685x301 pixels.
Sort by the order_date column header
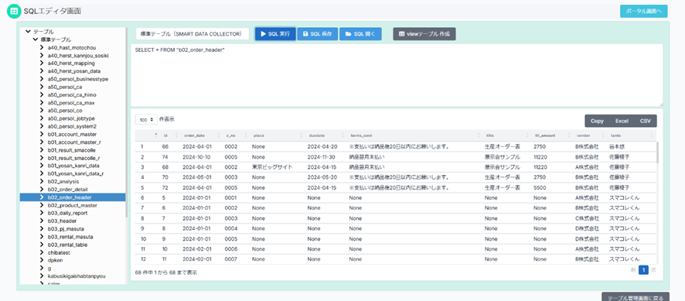click(200, 135)
